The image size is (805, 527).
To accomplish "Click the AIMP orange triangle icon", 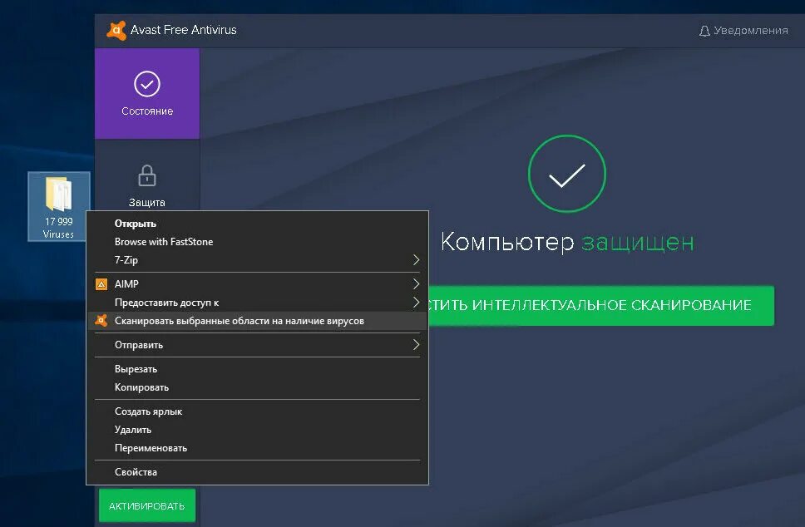I will (x=101, y=283).
